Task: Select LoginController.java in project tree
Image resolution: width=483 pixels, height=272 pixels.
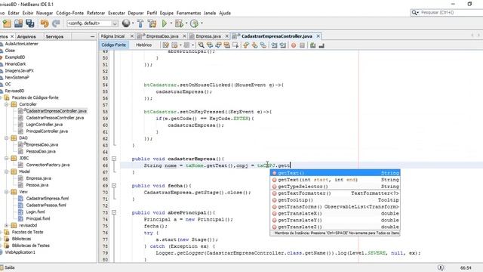Action: [x=44, y=125]
